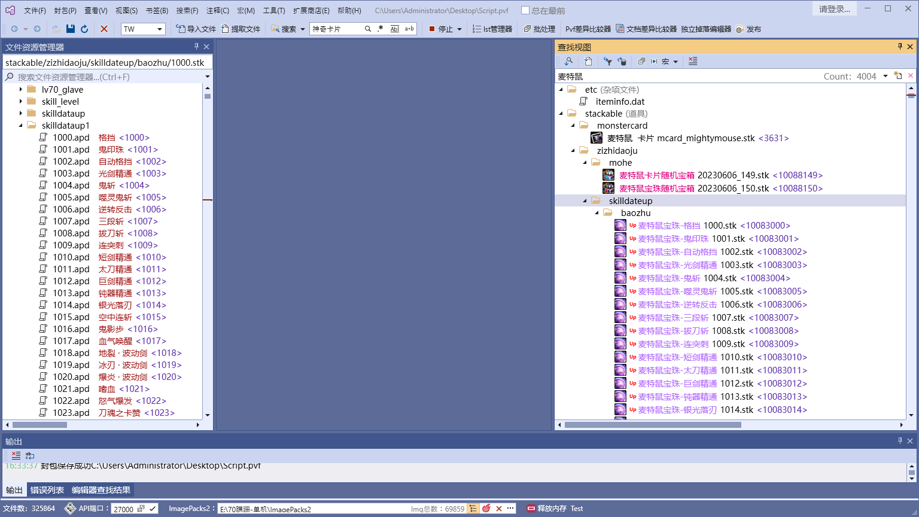This screenshot has width=919, height=517.
Task: Click pink X to close search 麦特鼠
Action: (911, 75)
